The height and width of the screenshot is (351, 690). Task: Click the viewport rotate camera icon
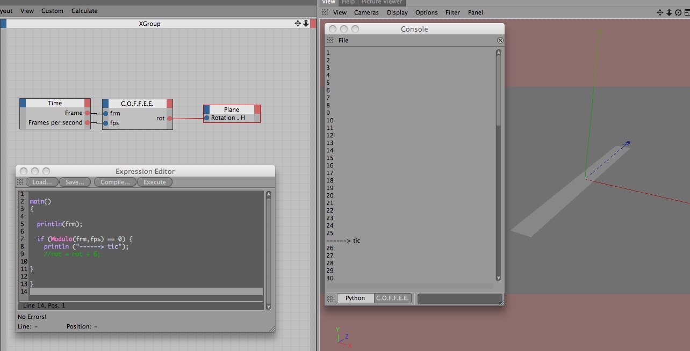pos(678,12)
